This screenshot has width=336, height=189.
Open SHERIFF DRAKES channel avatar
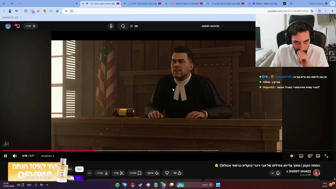click(317, 173)
